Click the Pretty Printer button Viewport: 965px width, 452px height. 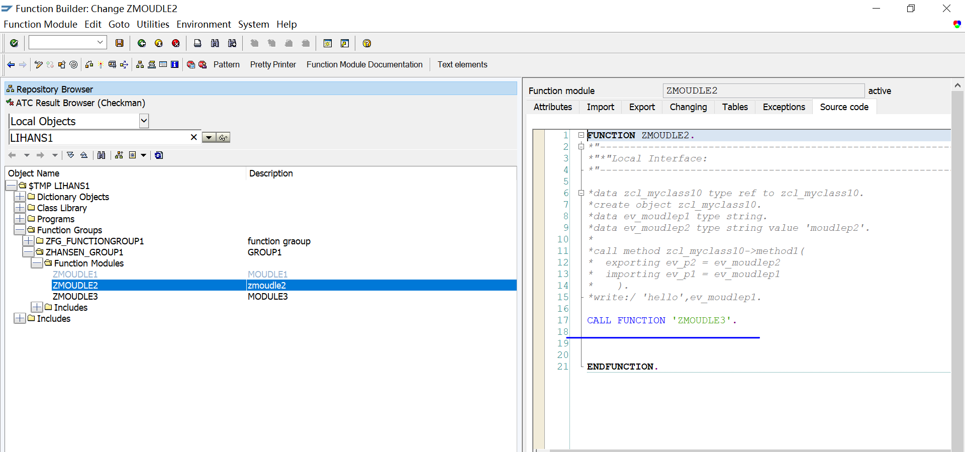point(273,64)
